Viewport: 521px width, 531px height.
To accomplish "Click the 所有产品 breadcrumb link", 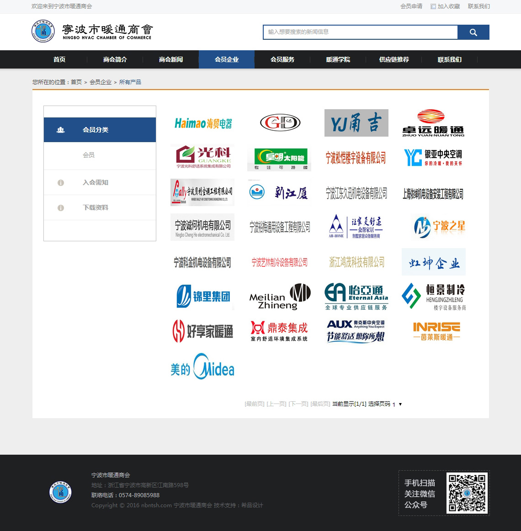I will (x=130, y=82).
